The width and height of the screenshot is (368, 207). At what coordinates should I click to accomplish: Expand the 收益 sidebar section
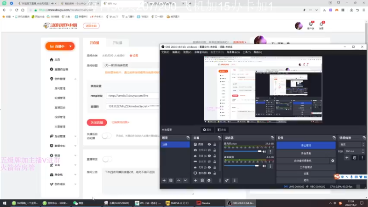pyautogui.click(x=75, y=155)
